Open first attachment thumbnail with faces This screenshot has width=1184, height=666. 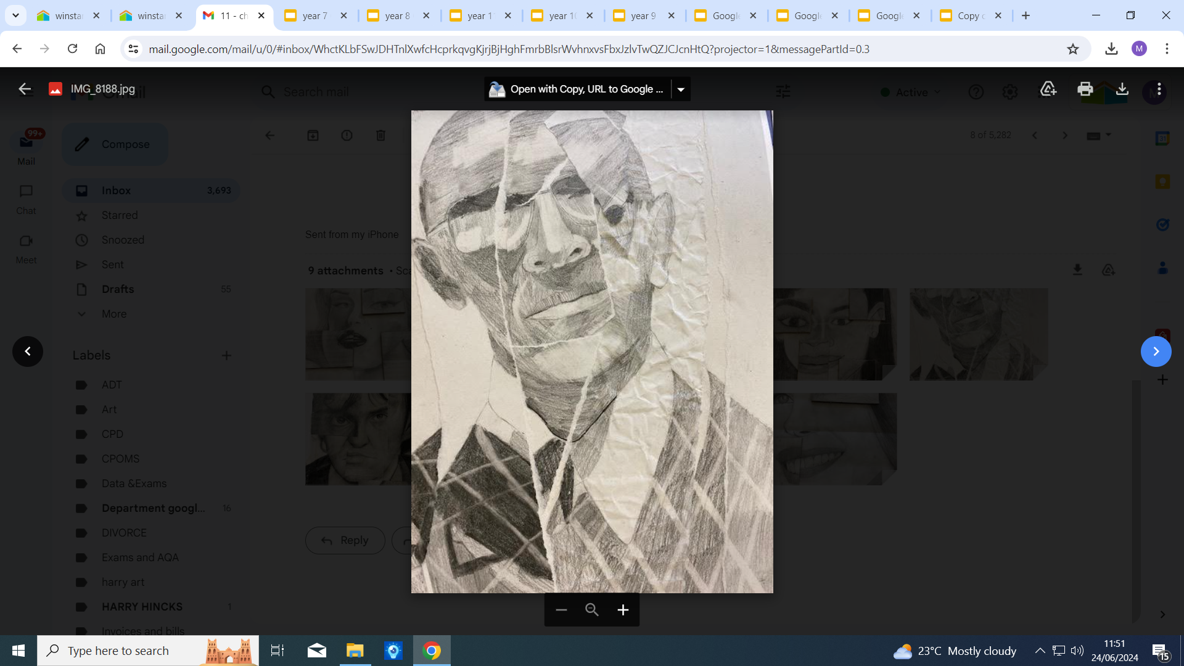pyautogui.click(x=358, y=334)
